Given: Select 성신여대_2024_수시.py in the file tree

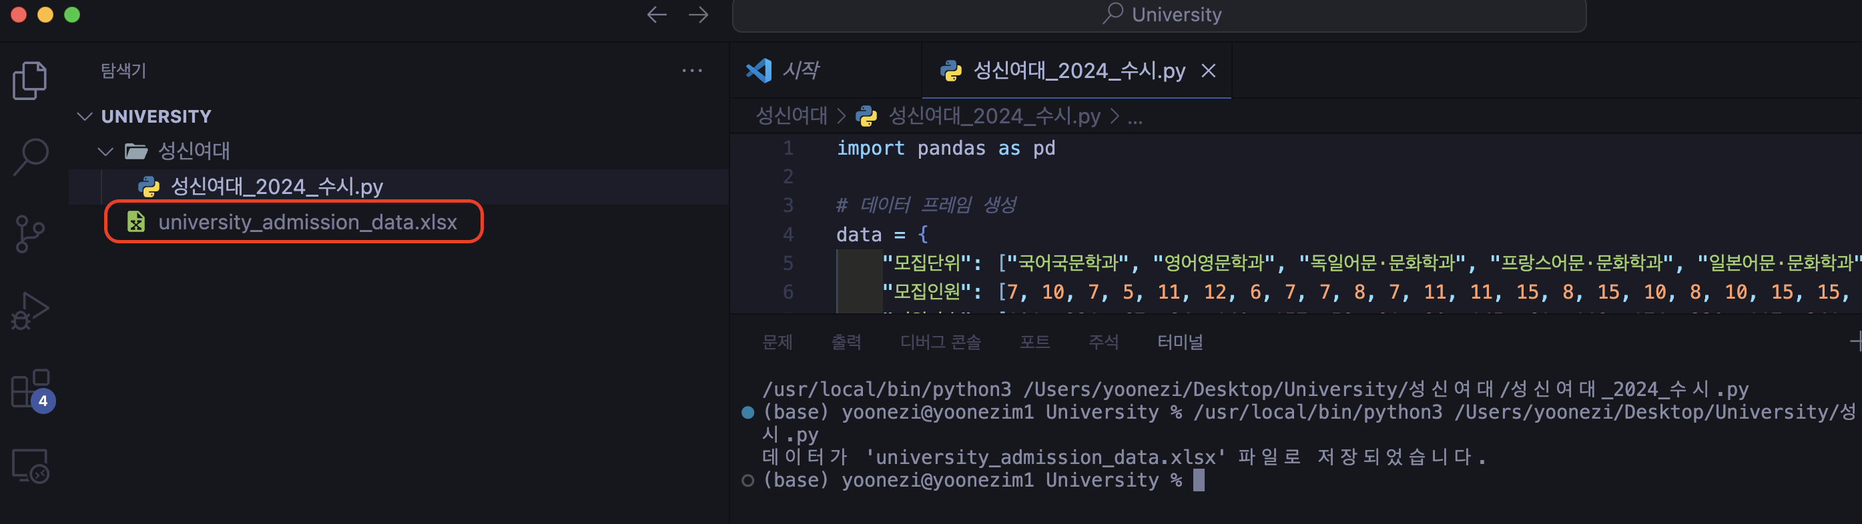Looking at the screenshot, I should pos(398,187).
